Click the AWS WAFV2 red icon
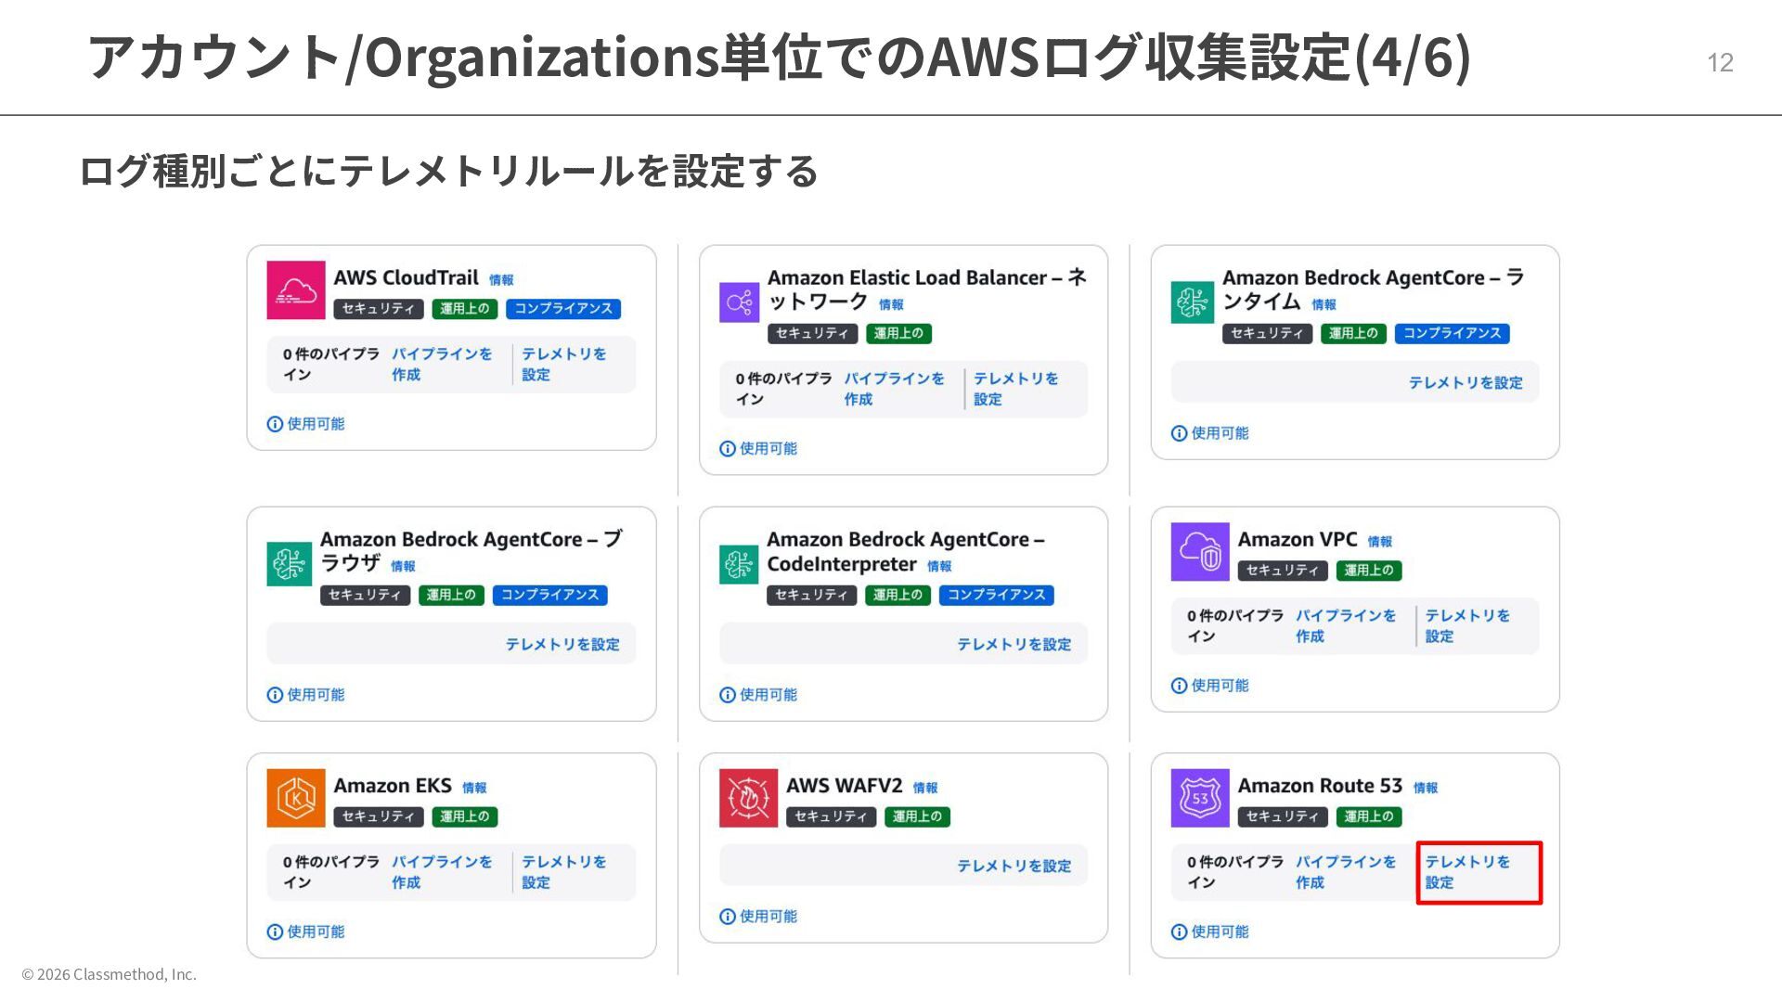 coord(747,798)
